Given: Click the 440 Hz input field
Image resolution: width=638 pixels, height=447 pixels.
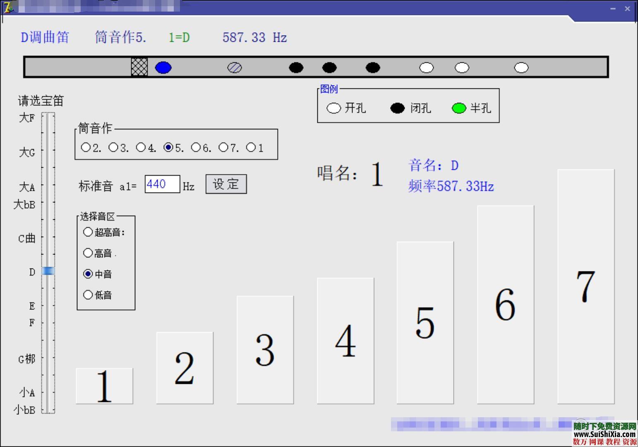Looking at the screenshot, I should (x=162, y=184).
